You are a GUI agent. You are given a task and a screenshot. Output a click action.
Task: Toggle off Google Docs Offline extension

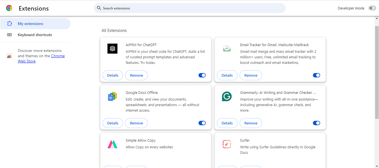(x=202, y=123)
